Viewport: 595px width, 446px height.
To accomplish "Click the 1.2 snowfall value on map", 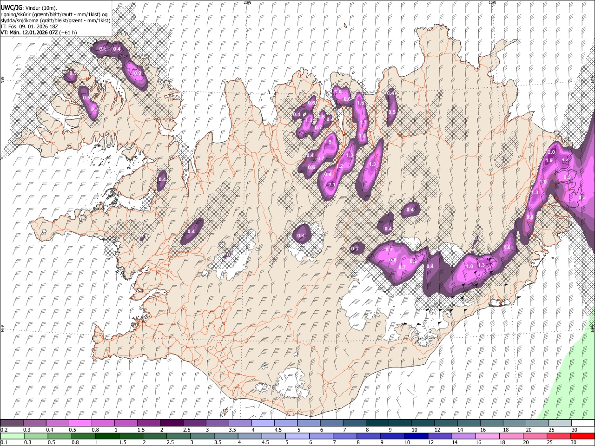I will [x=339, y=166].
